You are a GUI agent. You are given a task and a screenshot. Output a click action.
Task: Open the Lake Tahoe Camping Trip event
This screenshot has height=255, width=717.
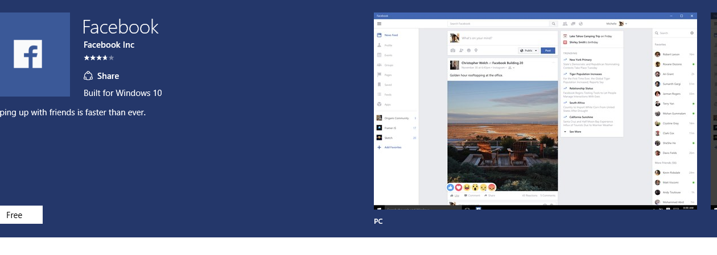click(590, 36)
